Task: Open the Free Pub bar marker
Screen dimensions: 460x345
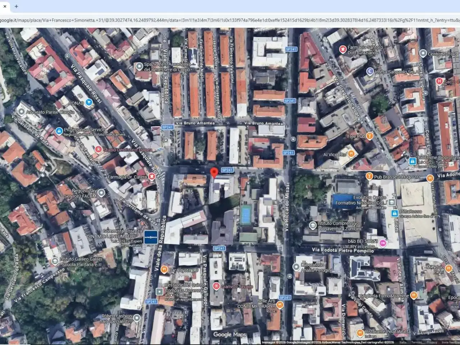Action: click(x=369, y=136)
